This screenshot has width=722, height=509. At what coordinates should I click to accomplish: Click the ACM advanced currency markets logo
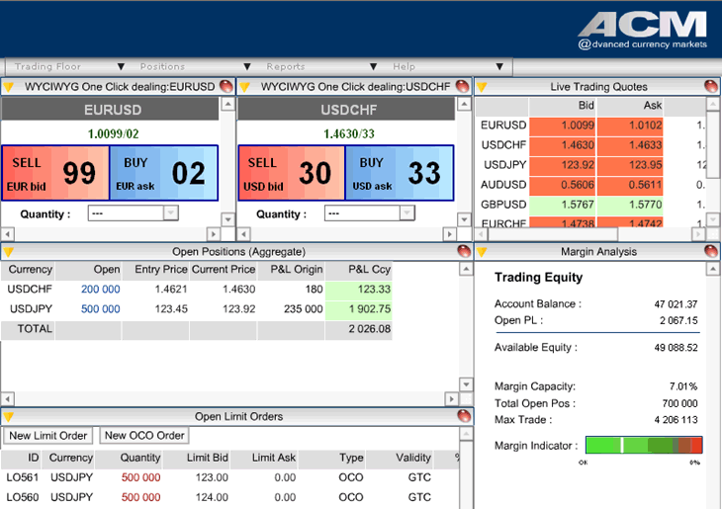pyautogui.click(x=643, y=31)
